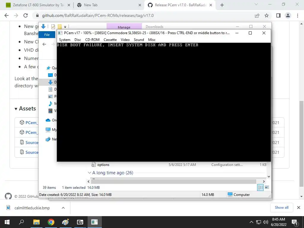Select the options configuration file row
Screen dimensions: 304x228
pyautogui.click(x=179, y=165)
